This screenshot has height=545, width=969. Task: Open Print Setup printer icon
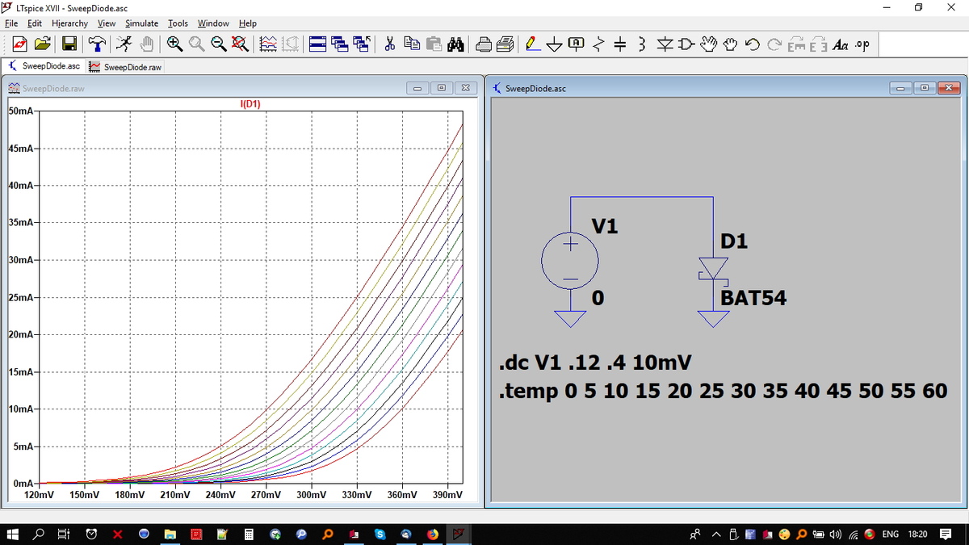point(483,44)
